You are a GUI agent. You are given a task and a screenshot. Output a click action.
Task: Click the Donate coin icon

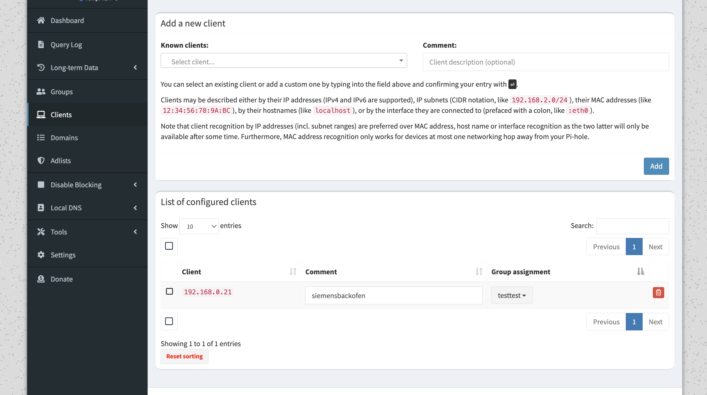pyautogui.click(x=41, y=279)
